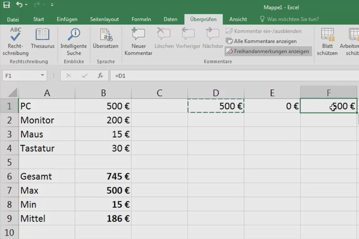The image size is (359, 239).
Task: Open the Undo history dropdown arrow
Action: click(x=26, y=5)
